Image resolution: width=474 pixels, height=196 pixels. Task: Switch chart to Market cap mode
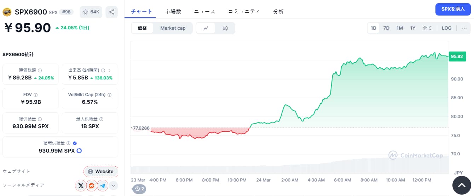pos(173,28)
